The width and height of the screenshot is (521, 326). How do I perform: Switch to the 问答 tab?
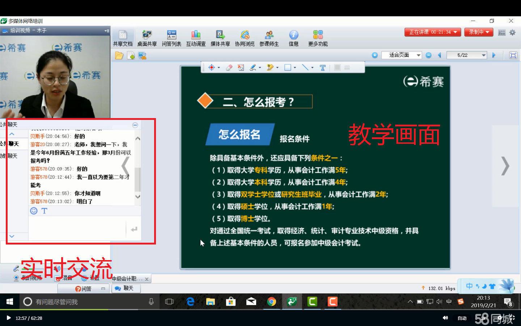[83, 289]
